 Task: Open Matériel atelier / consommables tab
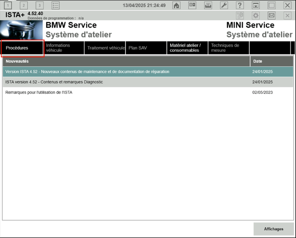pos(187,48)
